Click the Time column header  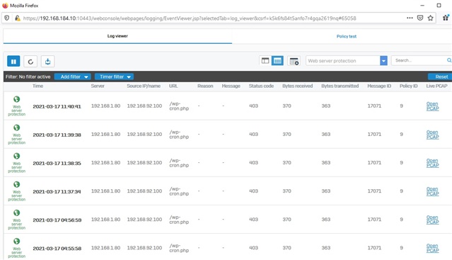pyautogui.click(x=37, y=86)
